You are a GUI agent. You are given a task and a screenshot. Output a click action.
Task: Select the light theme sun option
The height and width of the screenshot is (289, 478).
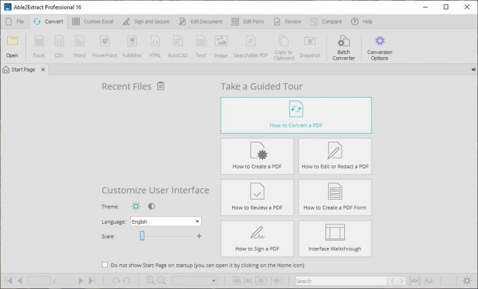click(136, 206)
